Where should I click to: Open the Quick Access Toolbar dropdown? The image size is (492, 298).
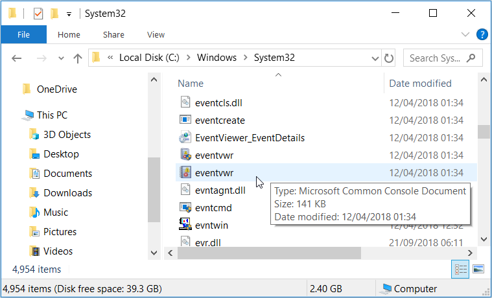pos(69,13)
